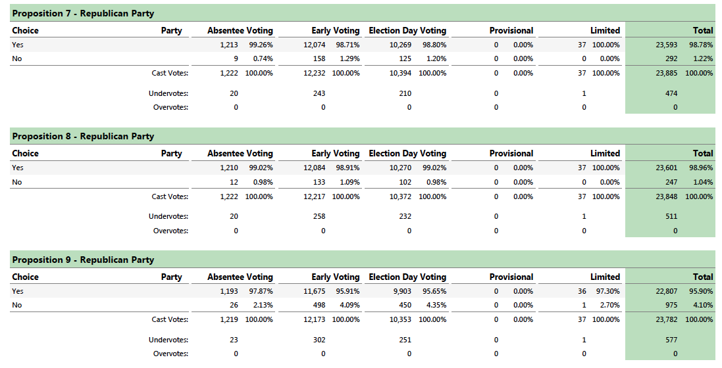Viewport: 722px width, 368px height.
Task: Select Election Day Voting header in Proposition 9
Action: click(407, 277)
